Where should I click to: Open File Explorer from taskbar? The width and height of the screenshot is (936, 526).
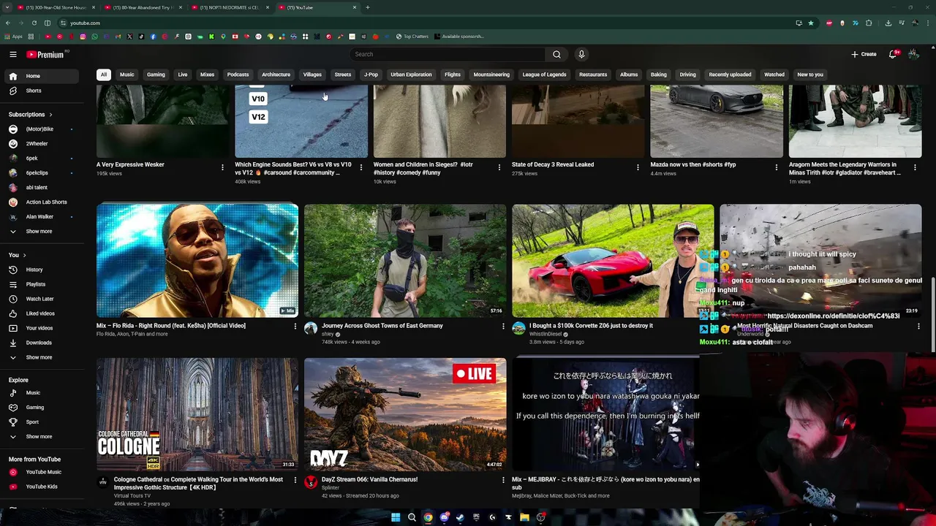click(x=524, y=517)
